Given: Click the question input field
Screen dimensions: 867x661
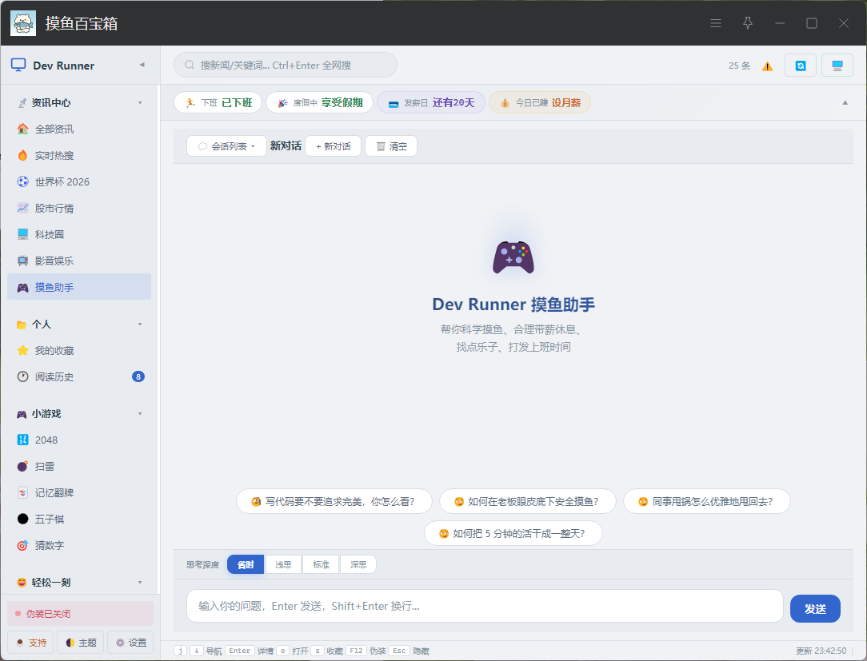Looking at the screenshot, I should pos(485,607).
